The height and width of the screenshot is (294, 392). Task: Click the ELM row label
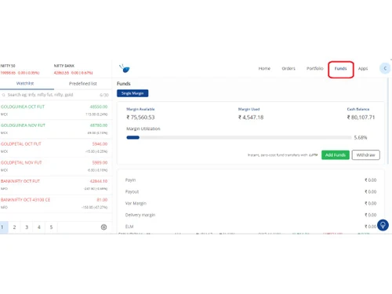point(129,227)
